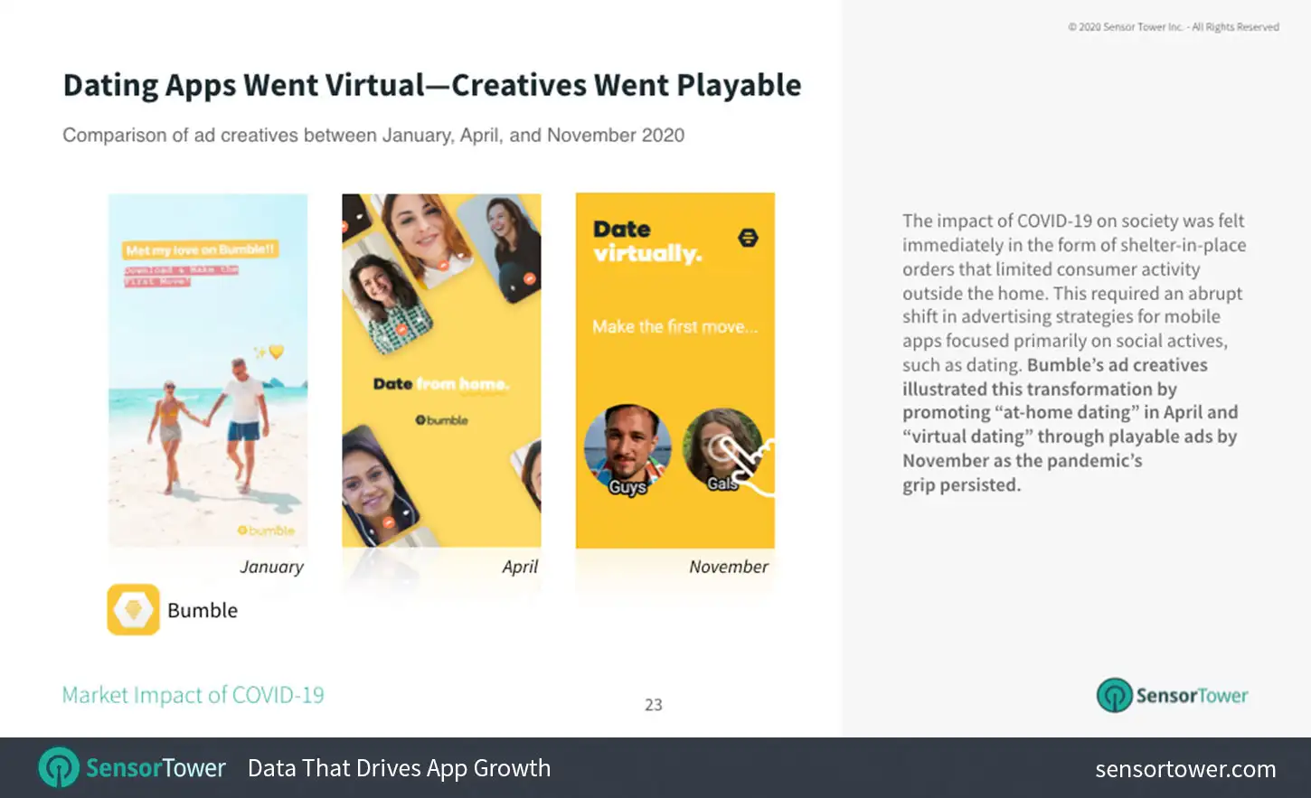The image size is (1311, 798).
Task: Click the 'Bumble' app name label
Action: click(203, 610)
